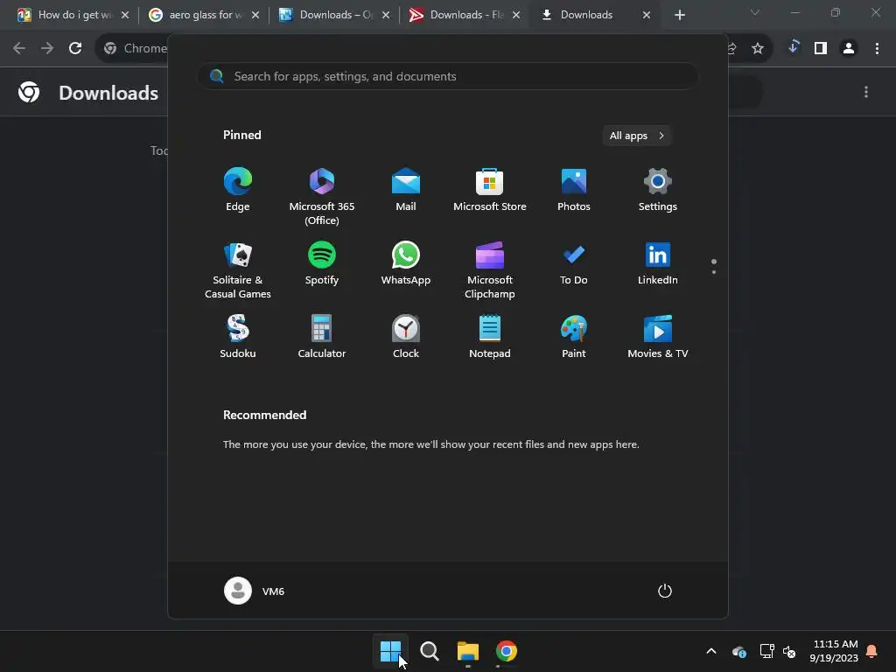Reload the Chrome page
Viewport: 896px width, 672px height.
tap(75, 48)
